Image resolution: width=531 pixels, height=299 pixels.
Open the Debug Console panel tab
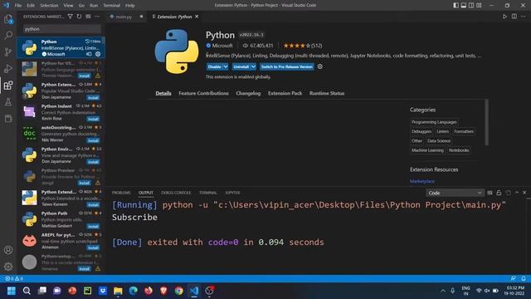[x=176, y=193]
